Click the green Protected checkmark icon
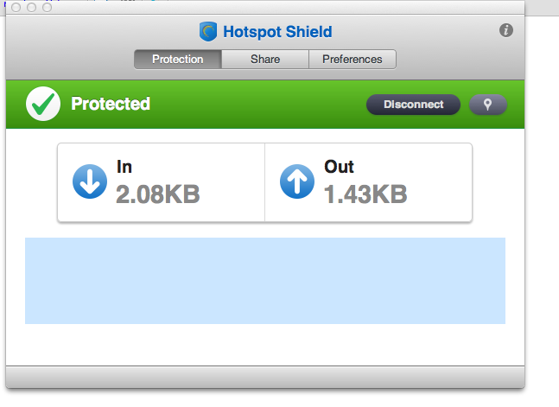This screenshot has width=559, height=407. [41, 104]
